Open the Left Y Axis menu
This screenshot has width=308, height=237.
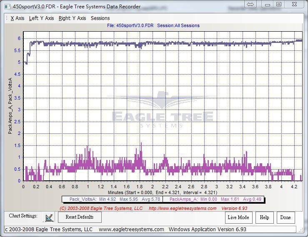coord(41,18)
